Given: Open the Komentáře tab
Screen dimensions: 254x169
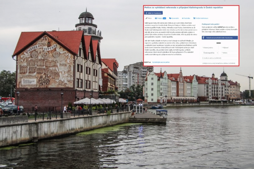Looking at the screenshot, I should 174,18.
